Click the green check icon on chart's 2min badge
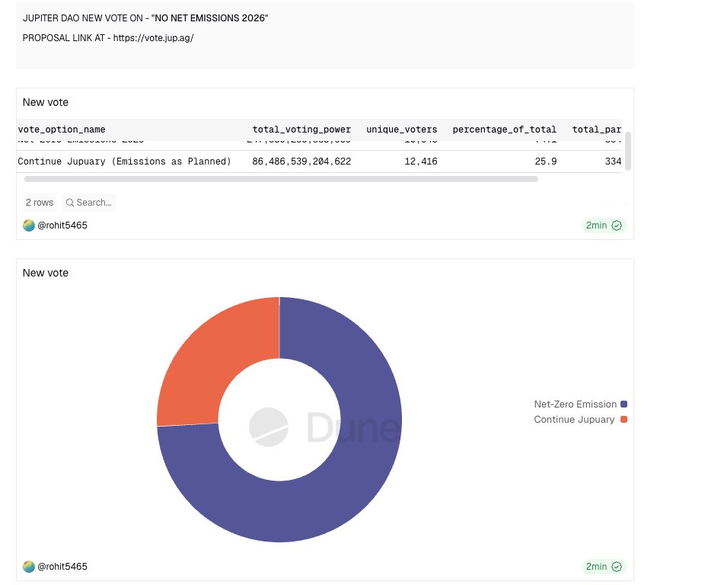Screen dimensions: 724x585 (x=617, y=567)
